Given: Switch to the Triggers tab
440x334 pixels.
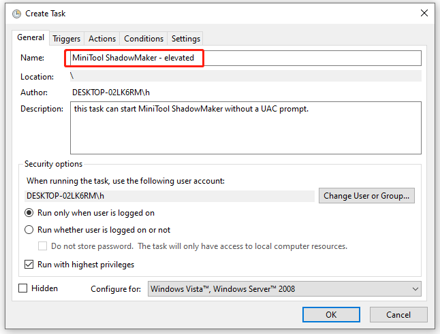Looking at the screenshot, I should coord(67,39).
